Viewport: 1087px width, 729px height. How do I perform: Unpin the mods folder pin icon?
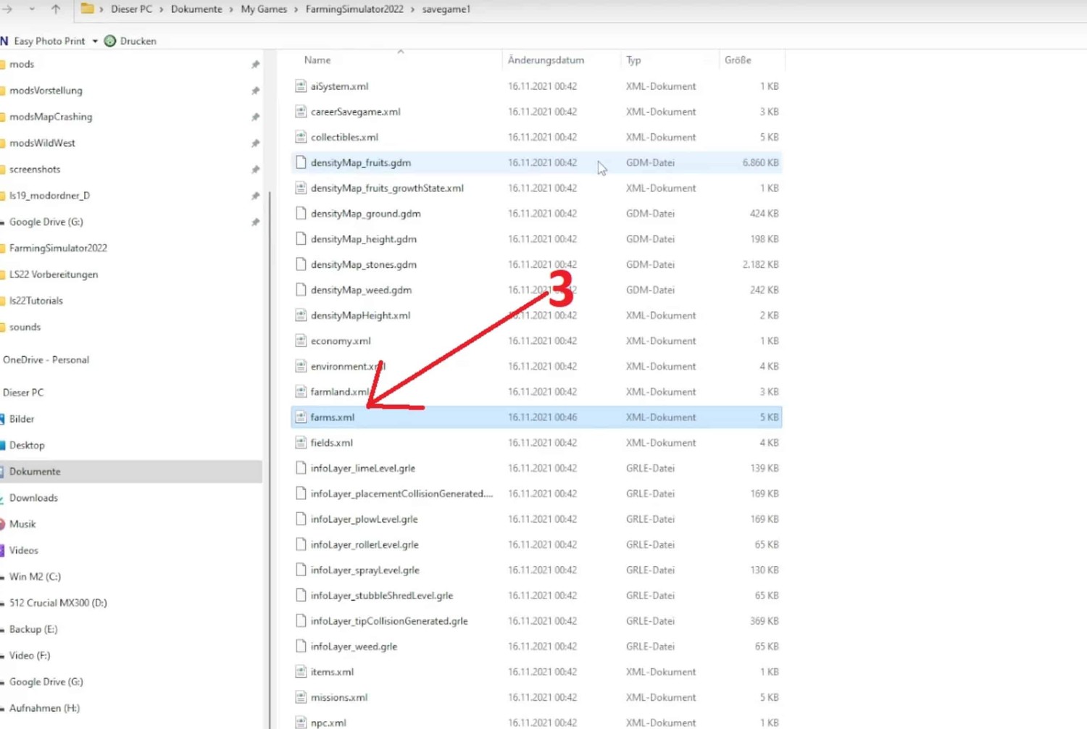click(x=255, y=64)
